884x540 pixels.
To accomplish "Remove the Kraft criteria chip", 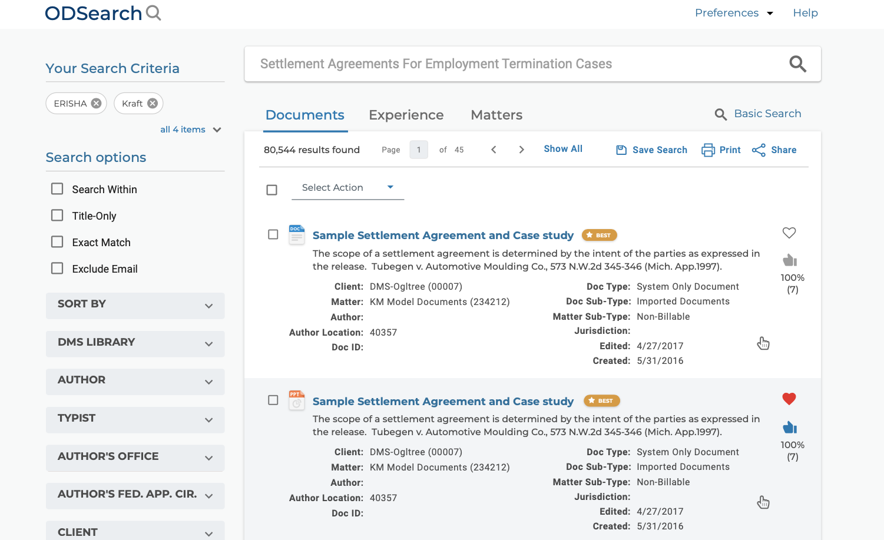I will point(153,103).
